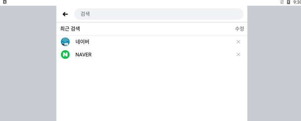Tap the gray area right of panel

(x=274, y=63)
